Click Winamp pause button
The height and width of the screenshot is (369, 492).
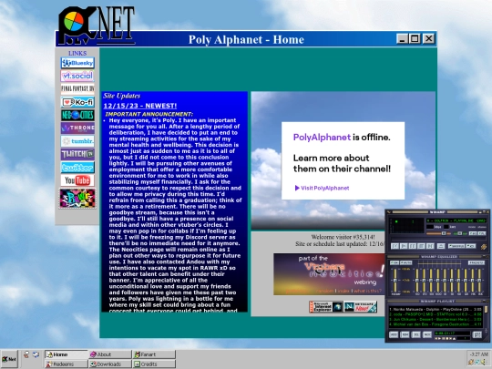413,246
